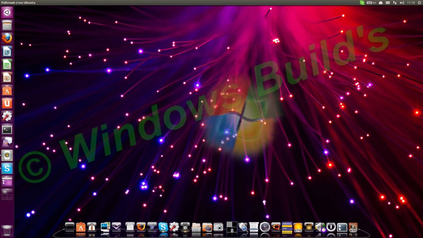Open the 'en' keyboard layout indicator

coord(371,3)
